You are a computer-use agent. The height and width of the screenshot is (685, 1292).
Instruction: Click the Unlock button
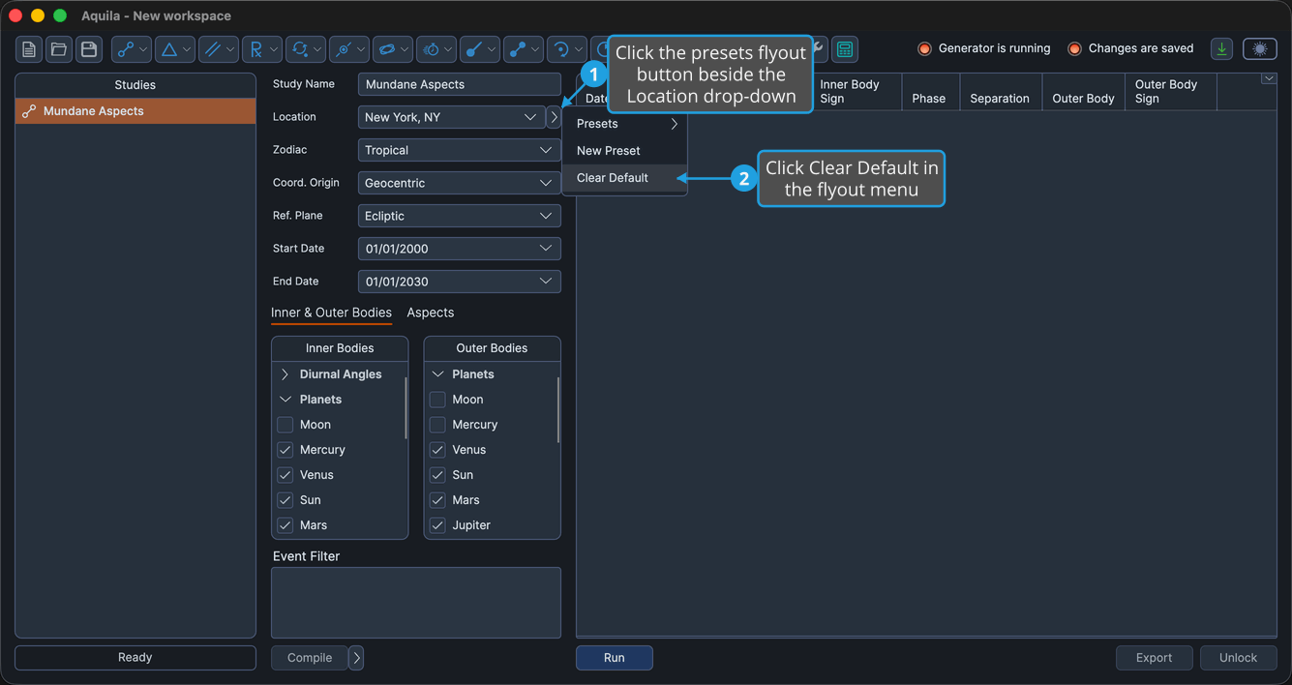(1238, 658)
